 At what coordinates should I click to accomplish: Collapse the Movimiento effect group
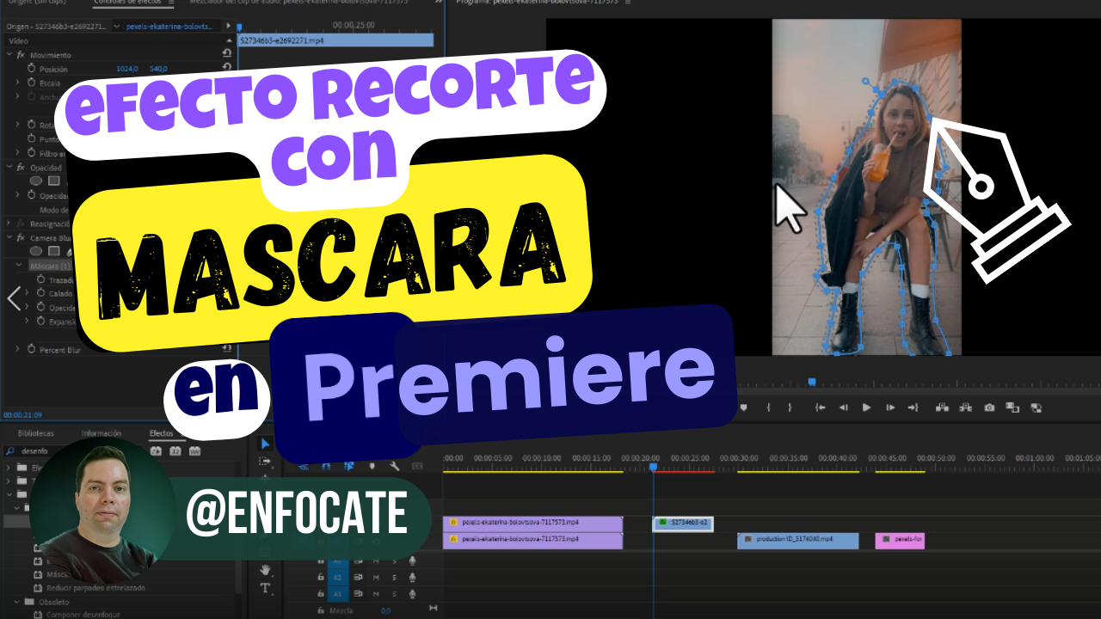(x=9, y=54)
